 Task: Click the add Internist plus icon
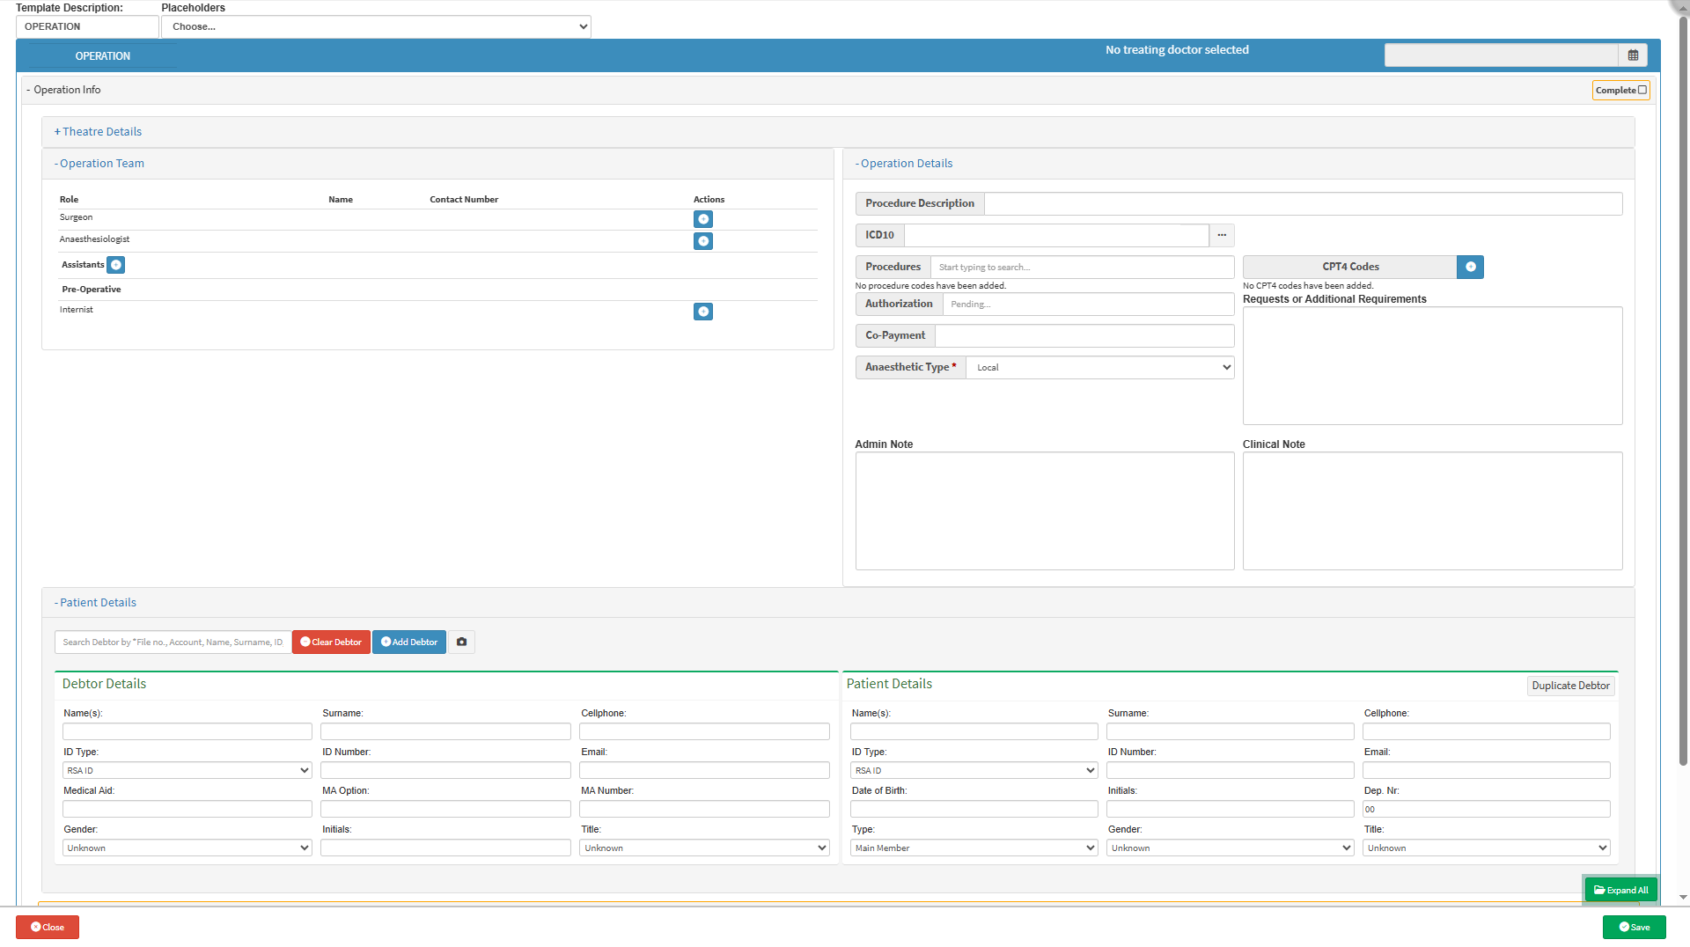(702, 312)
